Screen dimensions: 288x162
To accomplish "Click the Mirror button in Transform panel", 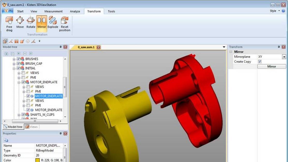I will 271,66.
